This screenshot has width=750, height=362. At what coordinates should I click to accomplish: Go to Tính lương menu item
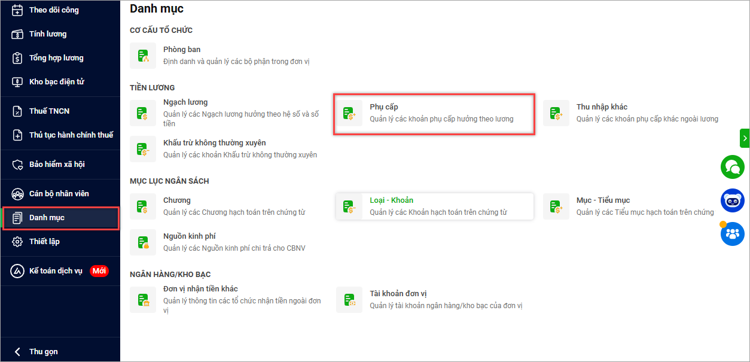pyautogui.click(x=48, y=34)
